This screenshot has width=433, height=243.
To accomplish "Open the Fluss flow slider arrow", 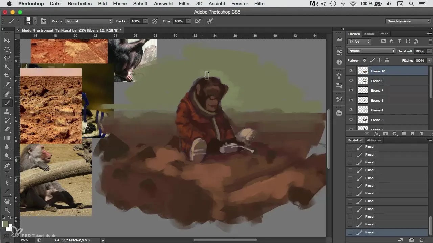I will (188, 21).
